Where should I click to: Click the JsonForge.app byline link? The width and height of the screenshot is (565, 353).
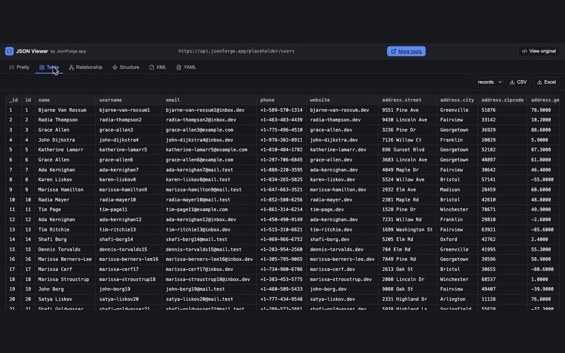(x=68, y=51)
